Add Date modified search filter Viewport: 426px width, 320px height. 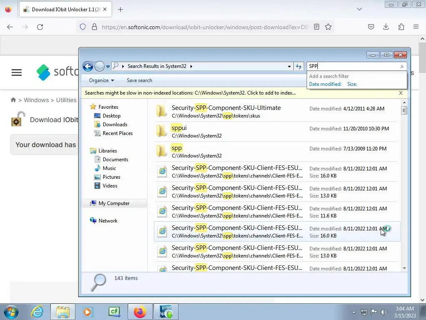point(325,84)
